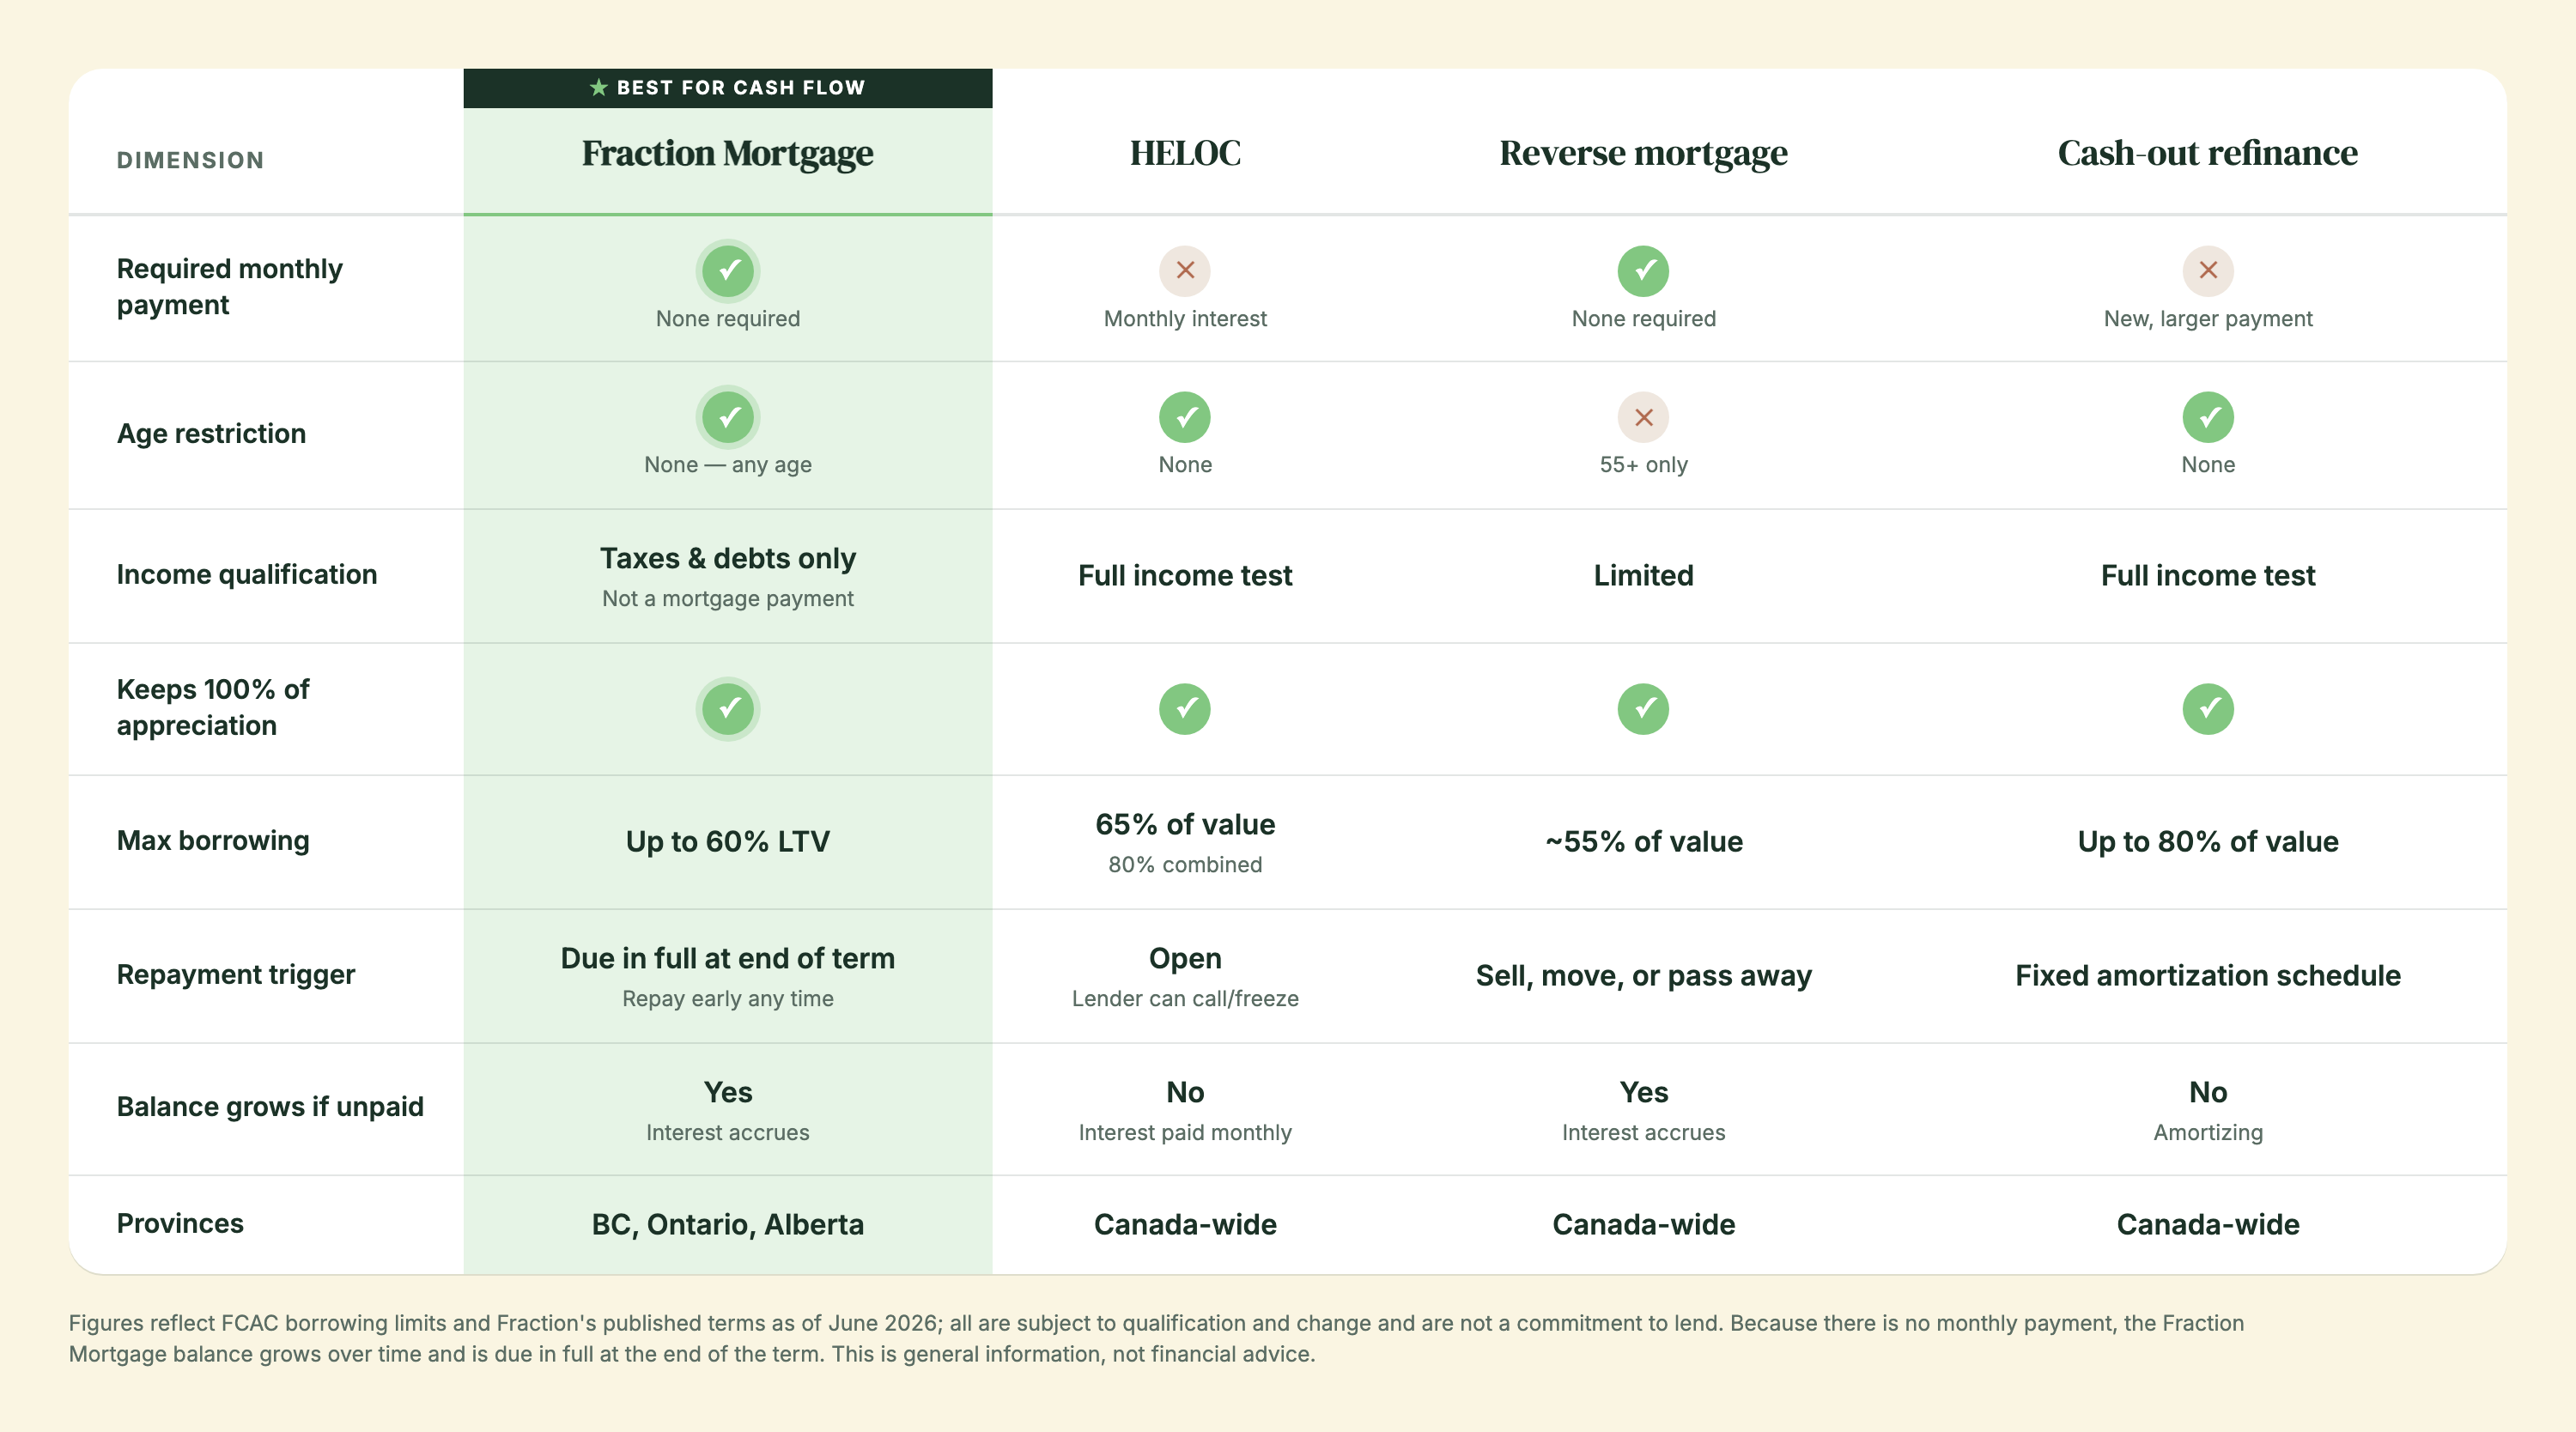Click the Reverse mortgage column header
Viewport: 2576px width, 1432px height.
pos(1643,153)
